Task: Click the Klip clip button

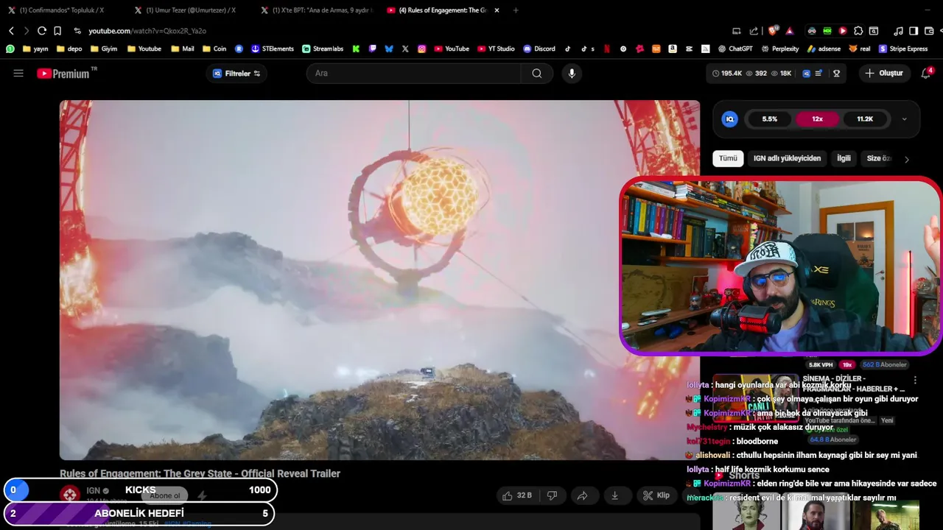Action: [x=656, y=495]
